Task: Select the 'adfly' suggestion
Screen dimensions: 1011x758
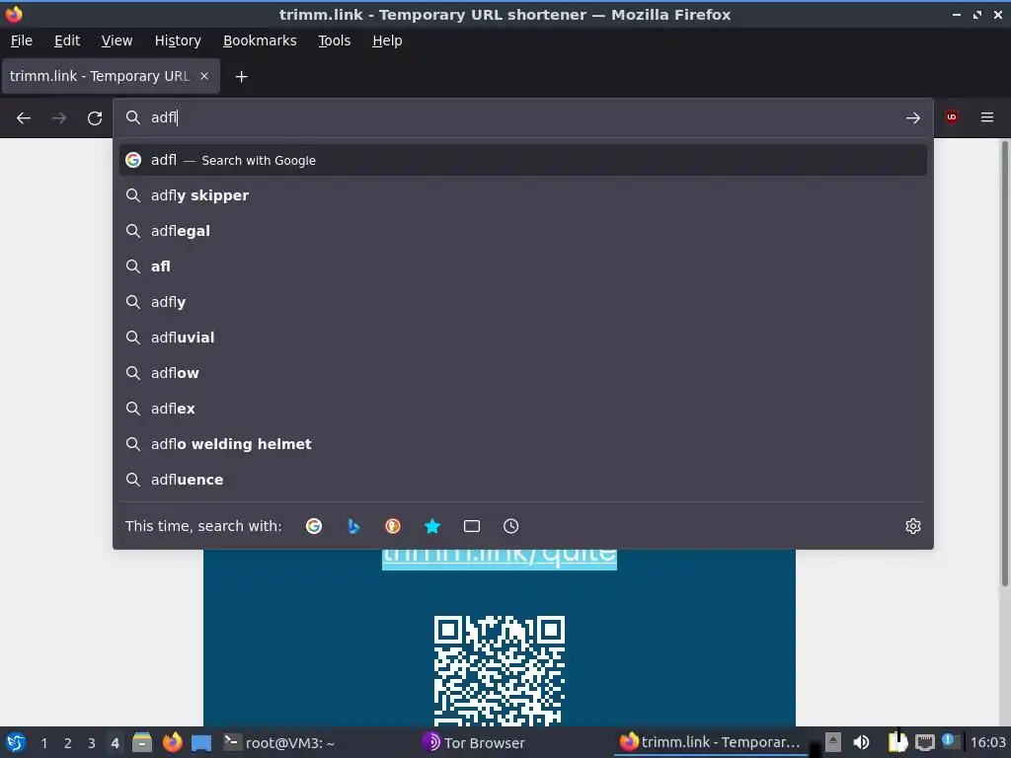Action: [523, 302]
